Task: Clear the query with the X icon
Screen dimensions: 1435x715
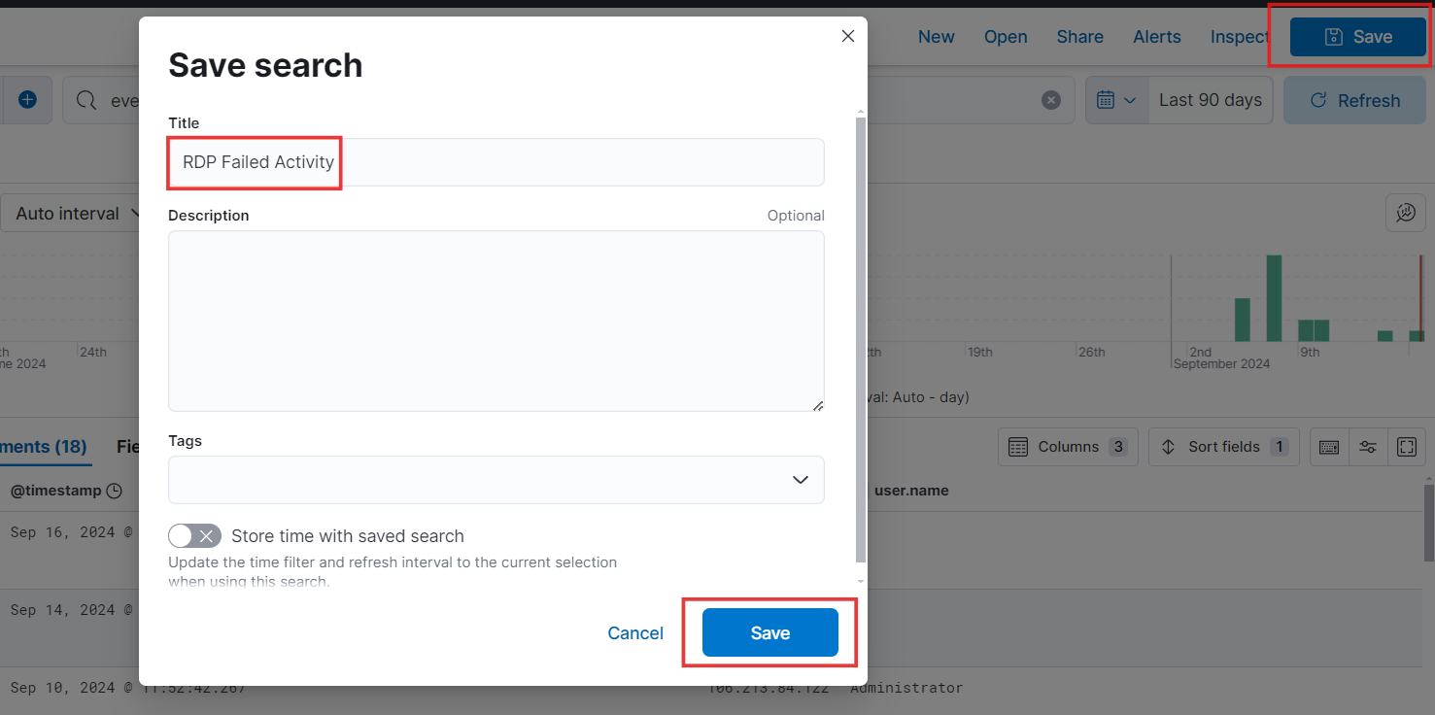Action: click(x=1051, y=100)
